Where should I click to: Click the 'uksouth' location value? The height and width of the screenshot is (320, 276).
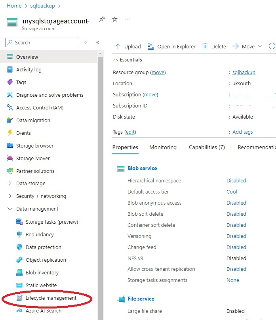(242, 83)
